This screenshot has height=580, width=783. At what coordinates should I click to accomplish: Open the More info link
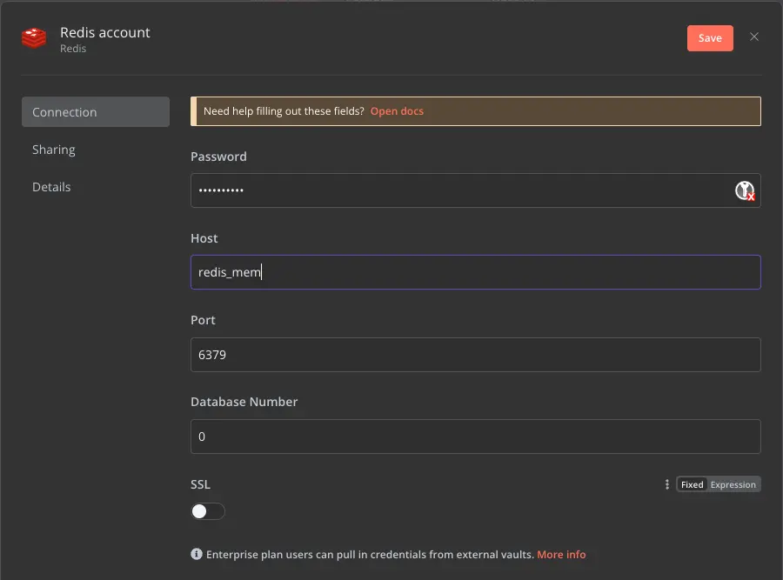pos(561,555)
